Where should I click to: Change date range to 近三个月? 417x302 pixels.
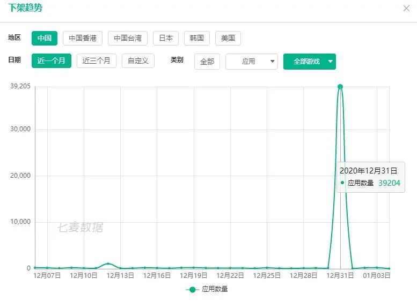coord(97,61)
